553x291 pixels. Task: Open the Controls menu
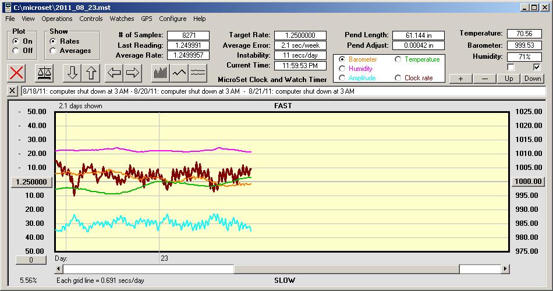[x=91, y=19]
